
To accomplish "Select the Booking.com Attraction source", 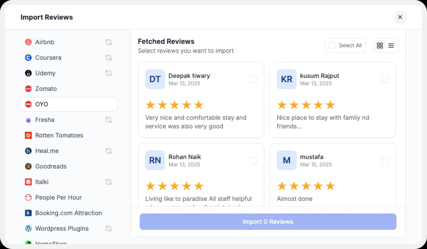I will (x=68, y=213).
